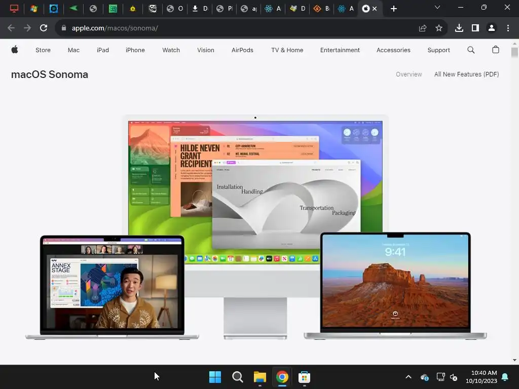This screenshot has height=389, width=519.
Task: Open a new tab with plus button
Action: [x=393, y=9]
